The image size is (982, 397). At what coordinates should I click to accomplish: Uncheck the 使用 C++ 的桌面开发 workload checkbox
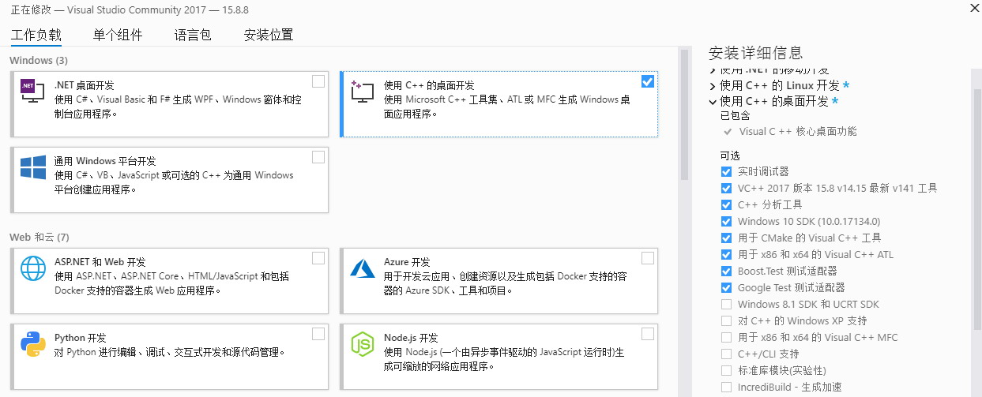[x=648, y=81]
